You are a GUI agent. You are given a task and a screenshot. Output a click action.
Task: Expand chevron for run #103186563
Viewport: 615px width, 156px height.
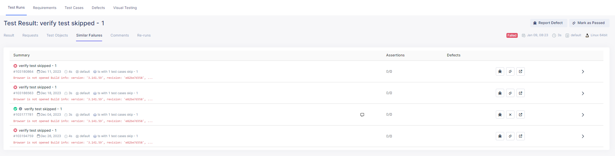tap(582, 94)
